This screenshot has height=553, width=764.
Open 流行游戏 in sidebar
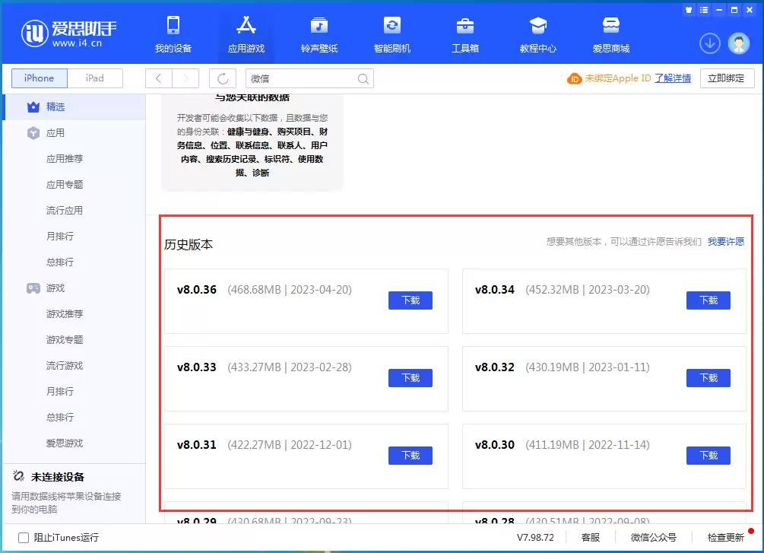coord(65,365)
